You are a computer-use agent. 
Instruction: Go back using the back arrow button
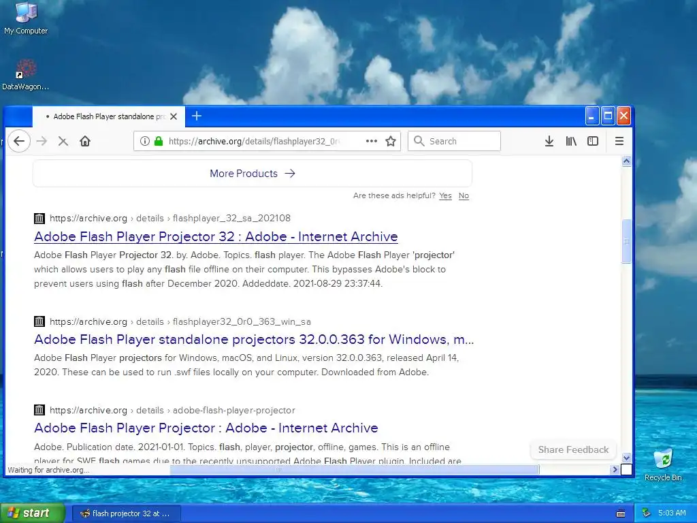coord(19,142)
